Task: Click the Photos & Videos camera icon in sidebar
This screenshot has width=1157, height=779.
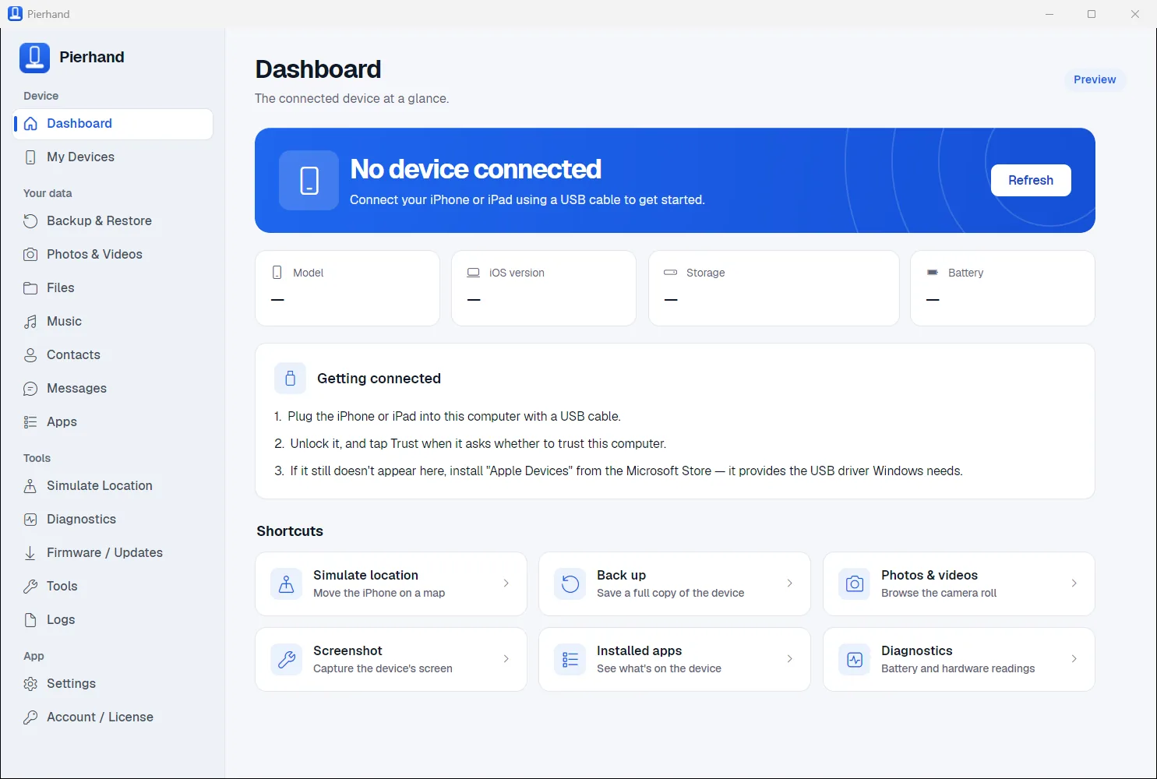Action: coord(30,255)
